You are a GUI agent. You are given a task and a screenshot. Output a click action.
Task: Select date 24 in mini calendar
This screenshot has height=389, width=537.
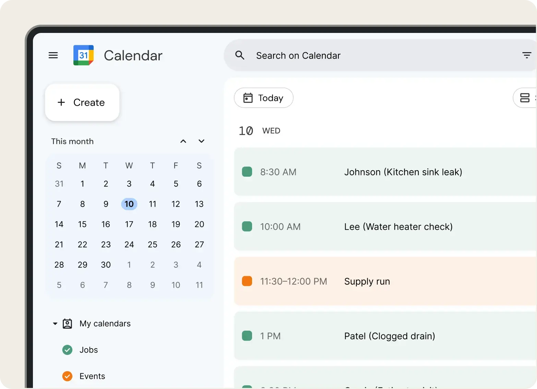[129, 245]
